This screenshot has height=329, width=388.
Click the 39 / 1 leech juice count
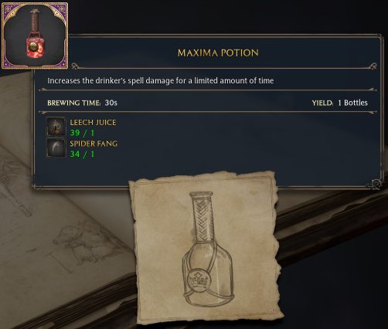[82, 133]
